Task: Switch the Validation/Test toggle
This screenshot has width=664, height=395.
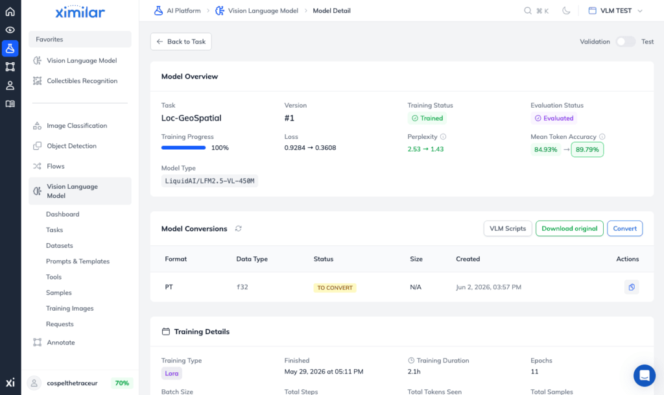Action: [626, 42]
